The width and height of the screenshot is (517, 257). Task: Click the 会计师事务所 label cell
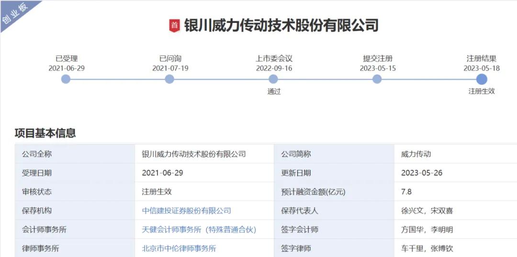75,230
